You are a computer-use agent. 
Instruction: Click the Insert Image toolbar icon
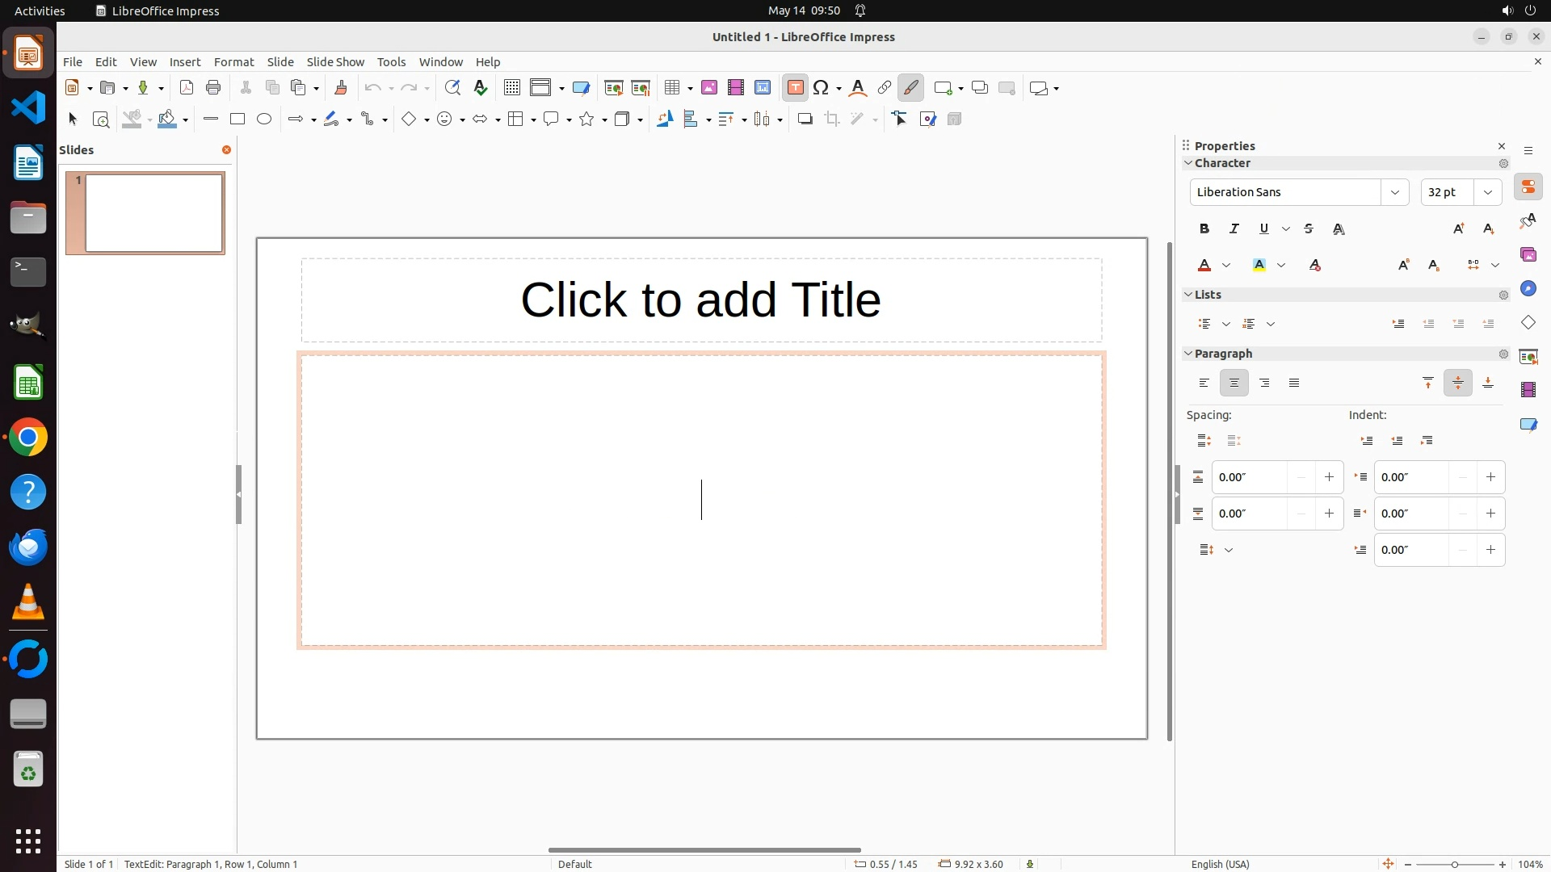click(709, 88)
